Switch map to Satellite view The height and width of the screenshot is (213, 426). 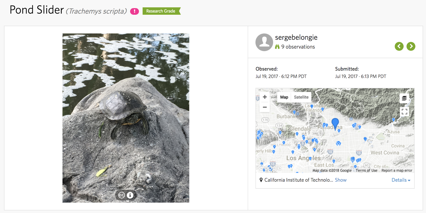point(301,97)
